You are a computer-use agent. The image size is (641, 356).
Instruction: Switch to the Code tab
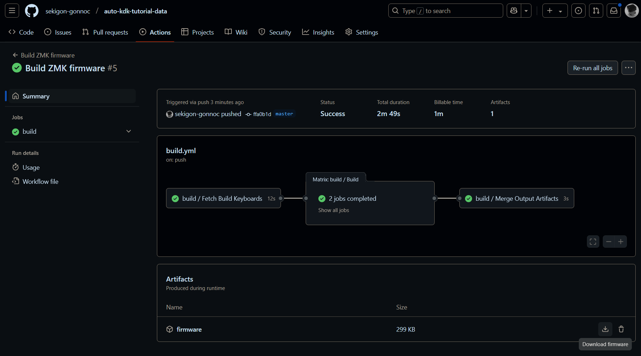click(x=21, y=32)
